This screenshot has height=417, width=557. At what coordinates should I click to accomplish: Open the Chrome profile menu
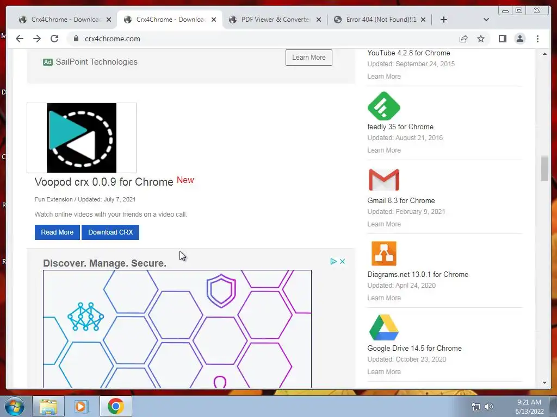pyautogui.click(x=519, y=39)
